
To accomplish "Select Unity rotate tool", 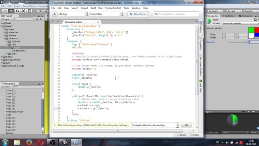I will (x=17, y=11).
